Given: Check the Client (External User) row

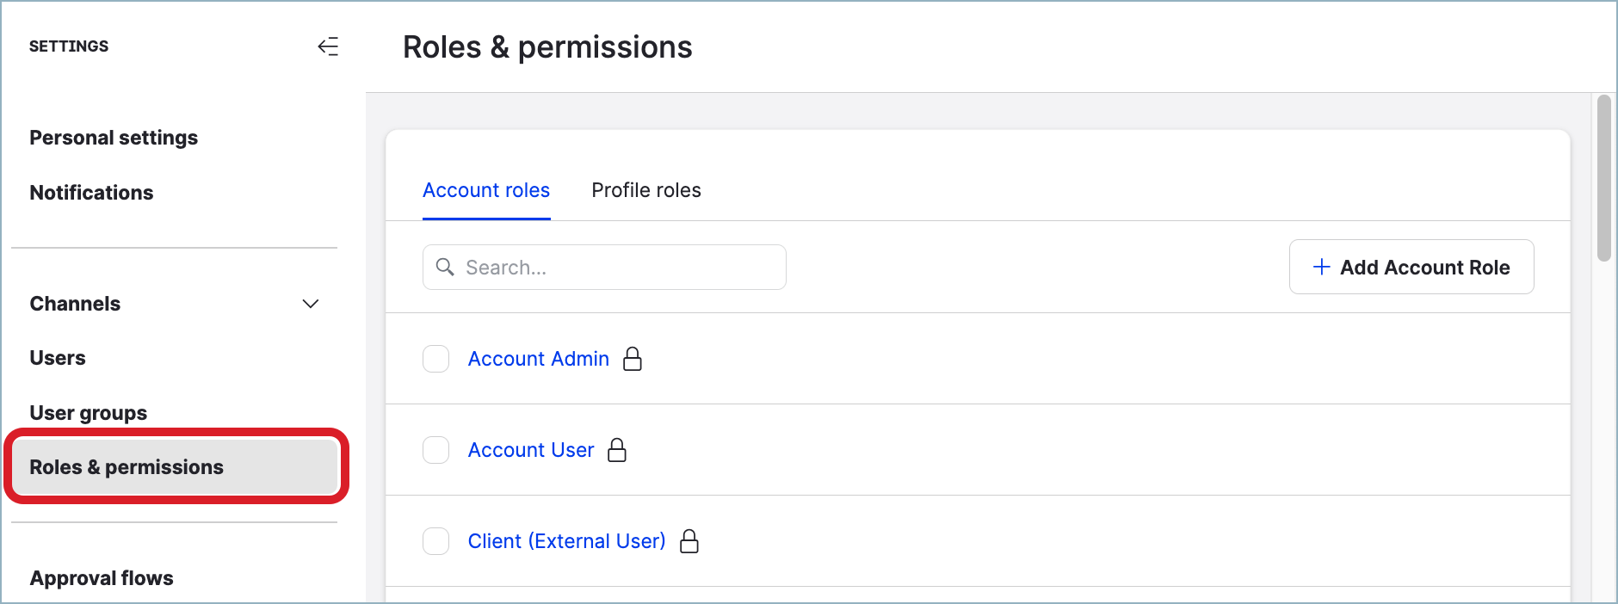Looking at the screenshot, I should point(435,541).
